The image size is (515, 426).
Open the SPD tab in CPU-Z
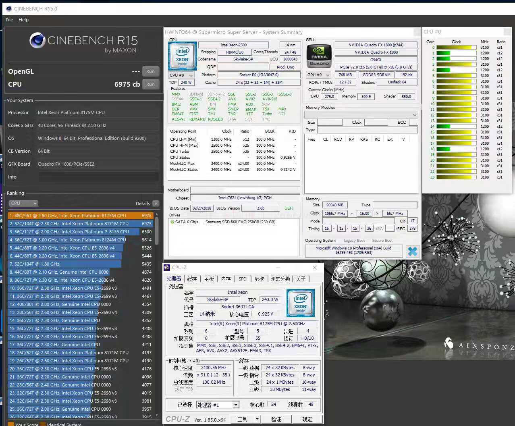point(243,279)
